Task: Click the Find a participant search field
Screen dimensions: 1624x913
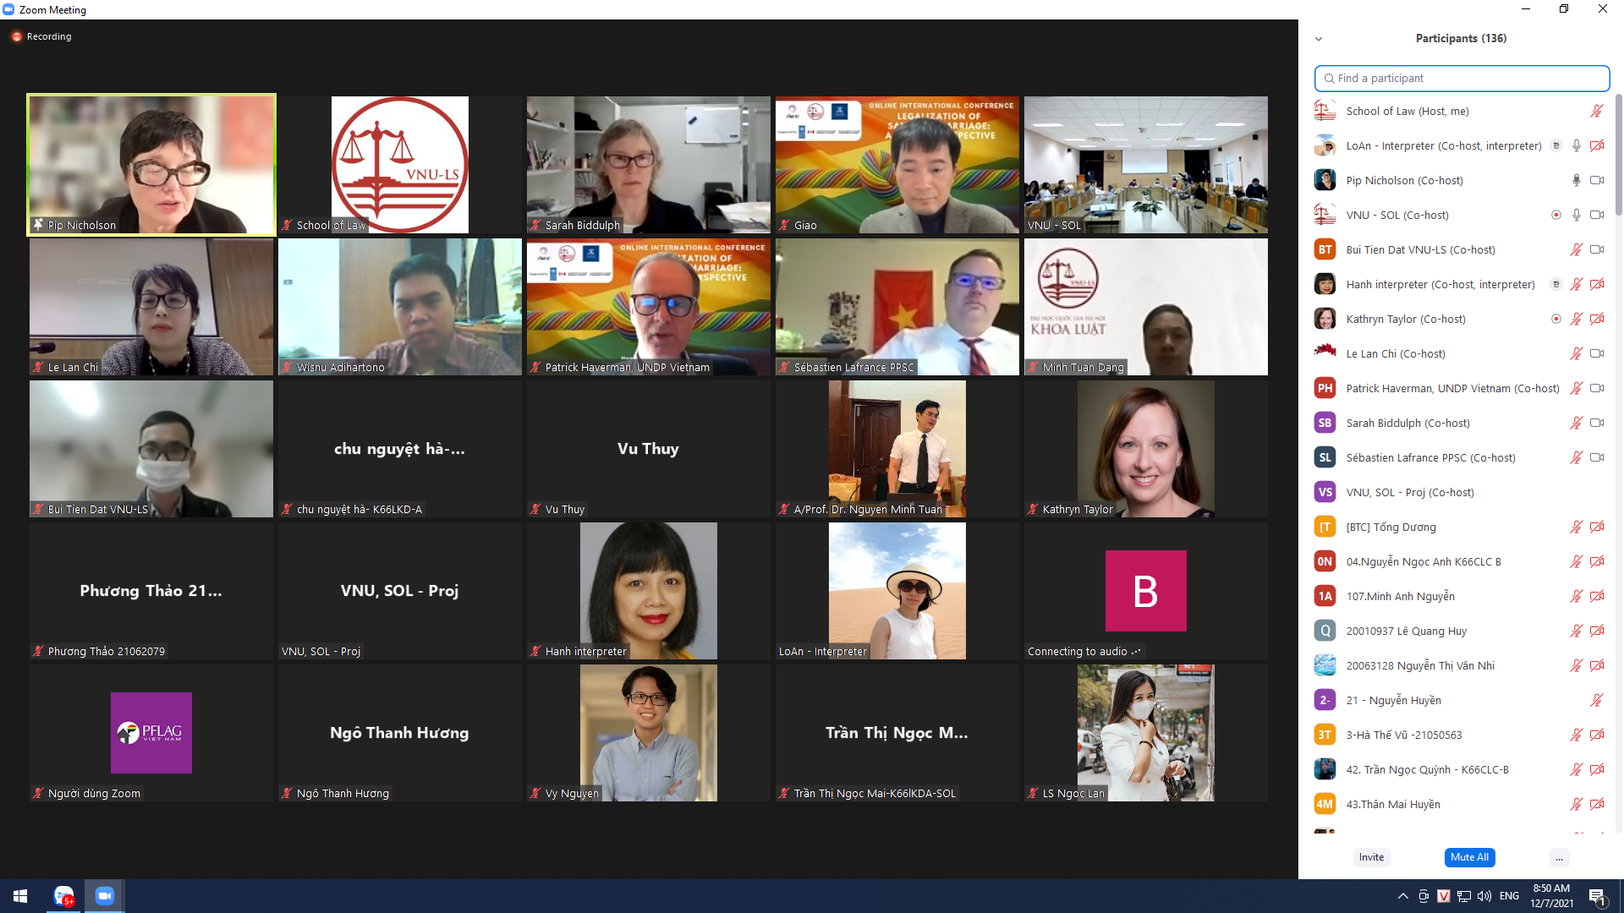Action: 1462,78
